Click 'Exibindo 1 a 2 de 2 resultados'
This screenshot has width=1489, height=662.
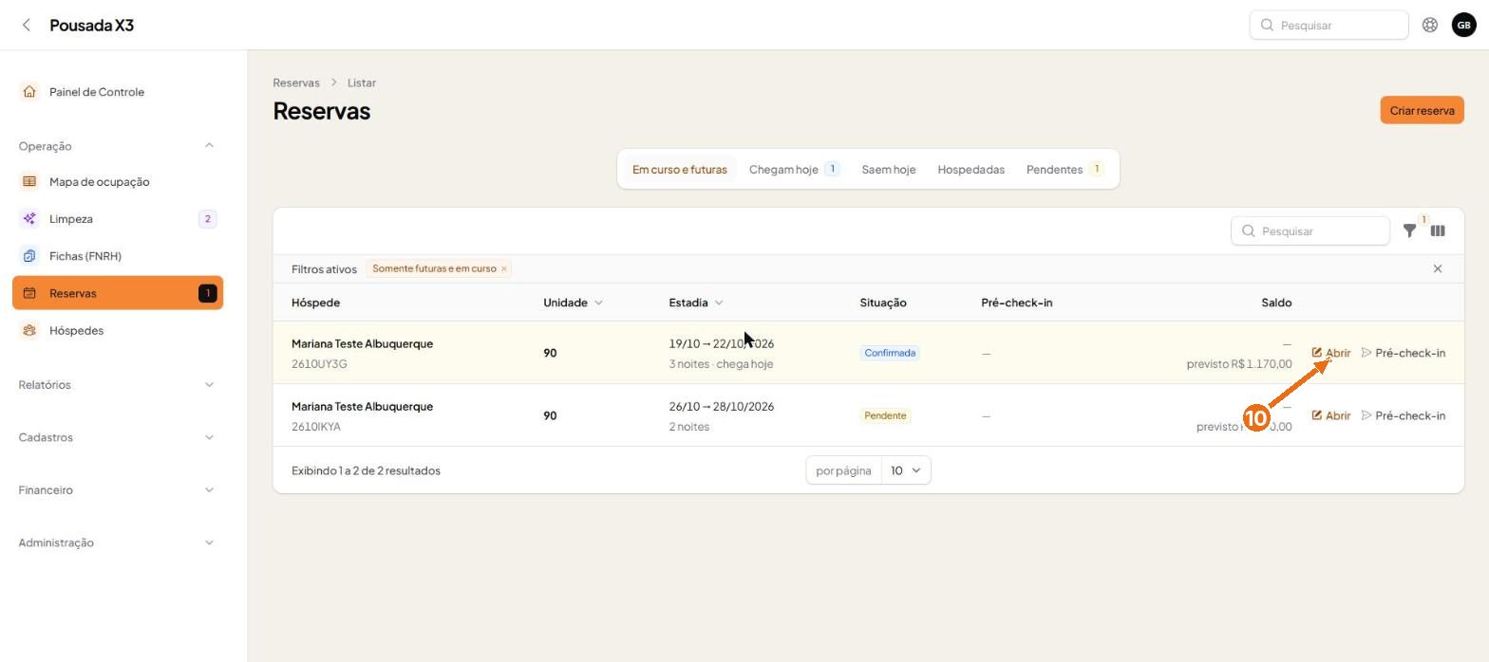[366, 470]
